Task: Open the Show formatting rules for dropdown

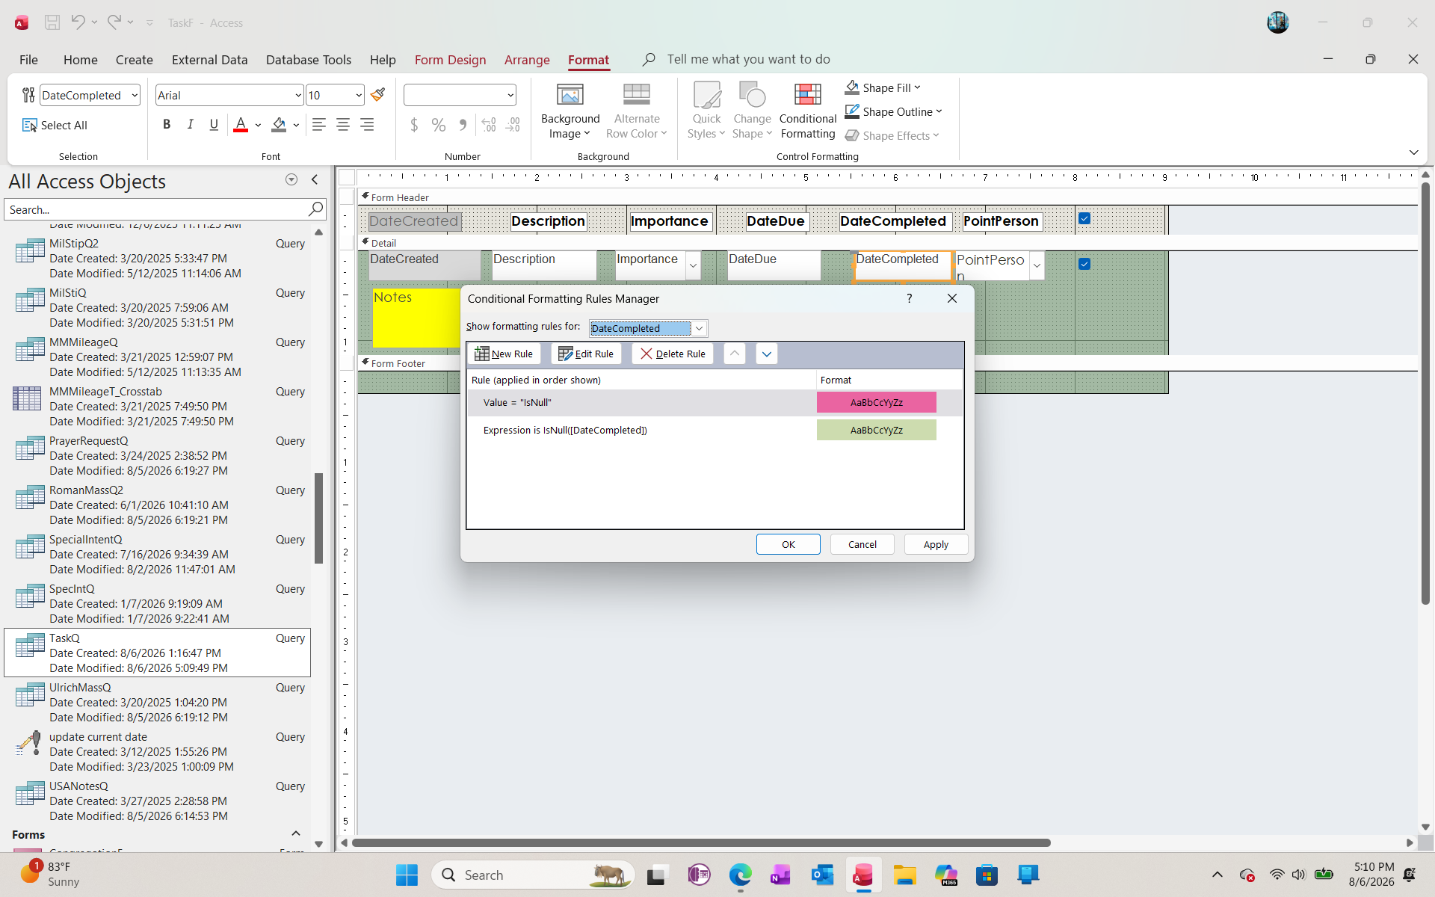Action: click(x=699, y=328)
